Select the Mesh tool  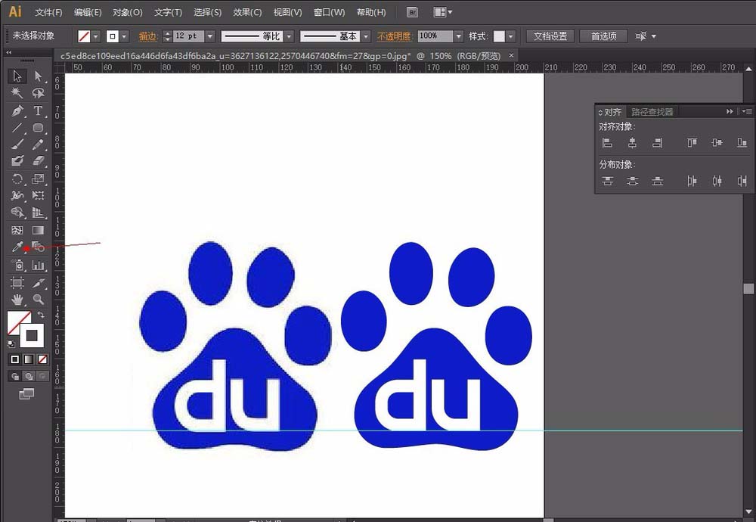(x=17, y=230)
